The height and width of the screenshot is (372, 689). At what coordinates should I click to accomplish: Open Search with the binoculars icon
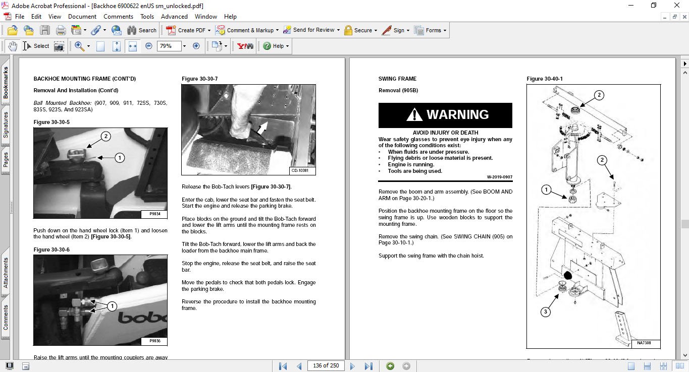click(141, 30)
